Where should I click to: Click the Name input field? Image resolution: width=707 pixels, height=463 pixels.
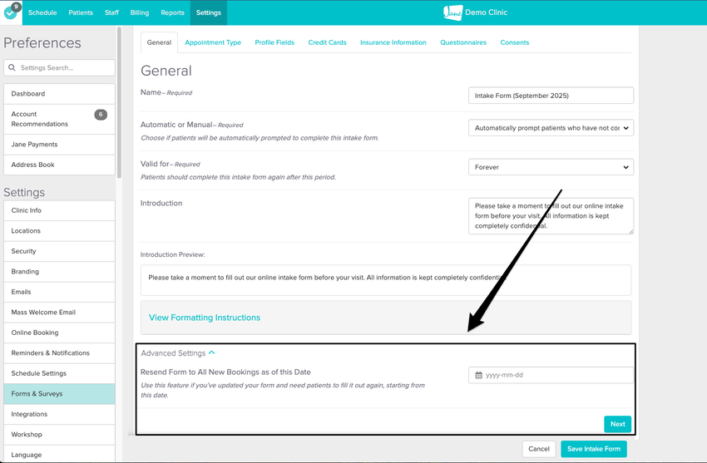(x=551, y=96)
